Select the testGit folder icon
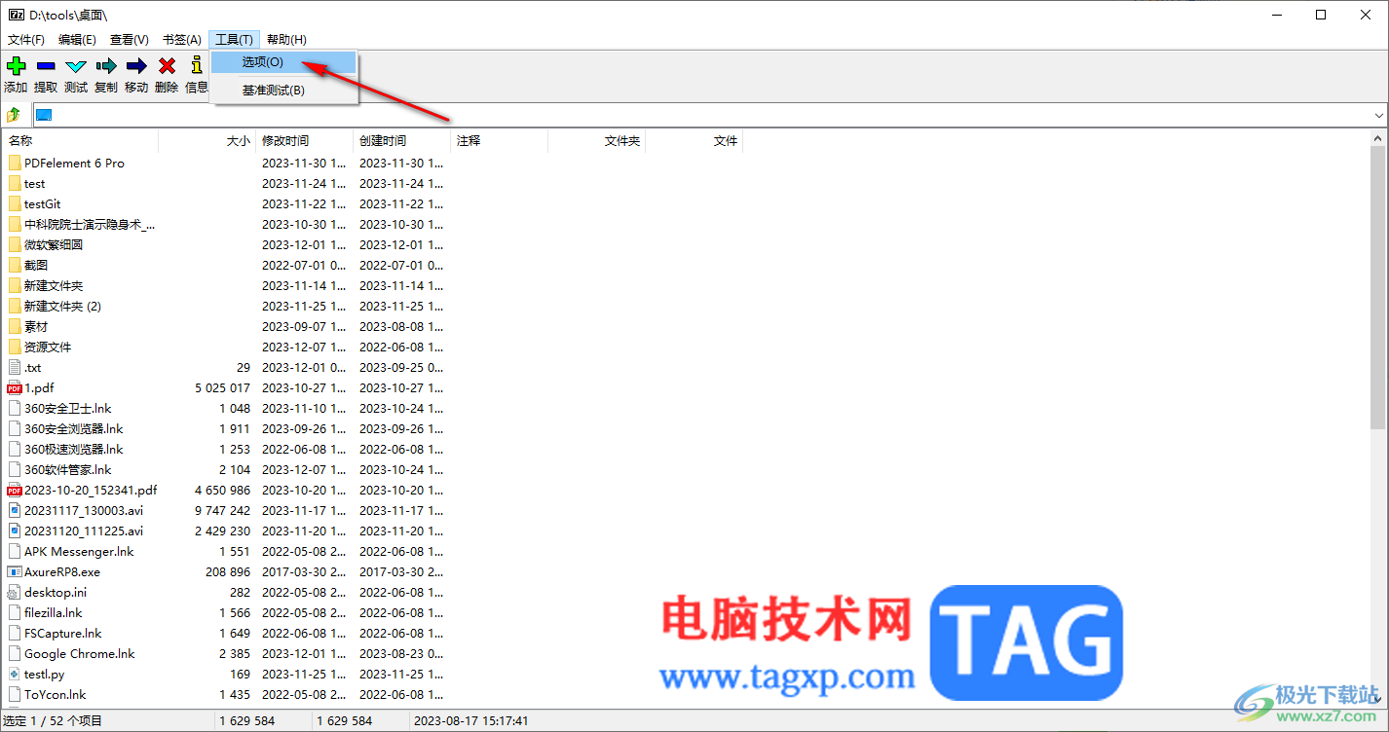 point(14,203)
